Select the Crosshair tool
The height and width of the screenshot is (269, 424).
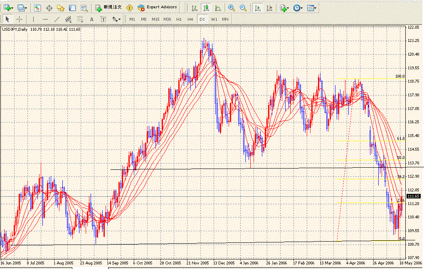tap(19, 19)
